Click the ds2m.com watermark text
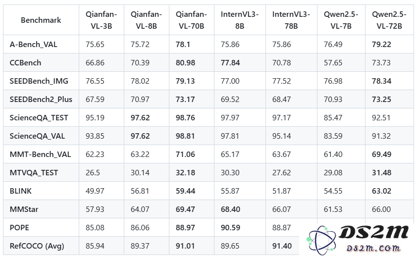417x257 pixels. coord(373,248)
